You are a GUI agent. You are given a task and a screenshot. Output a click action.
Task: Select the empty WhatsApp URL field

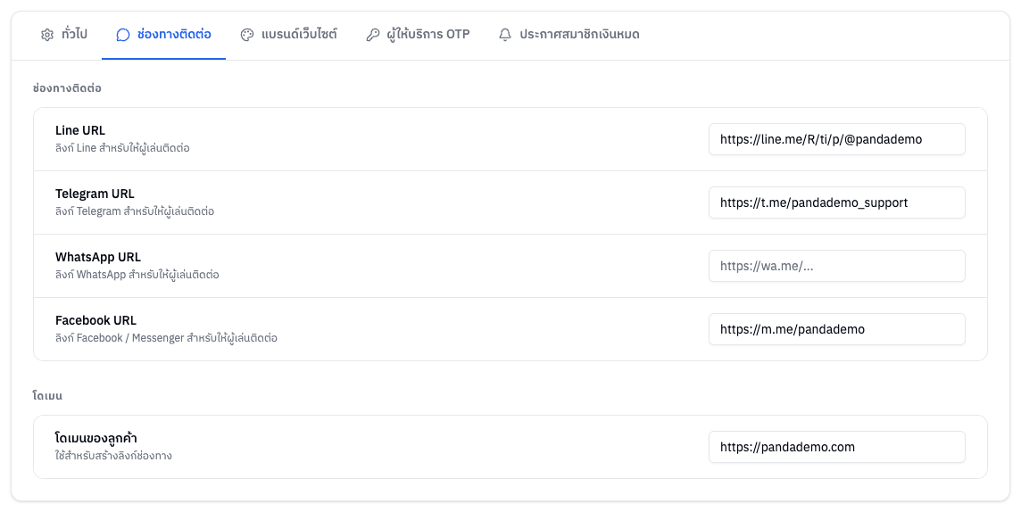pyautogui.click(x=837, y=266)
